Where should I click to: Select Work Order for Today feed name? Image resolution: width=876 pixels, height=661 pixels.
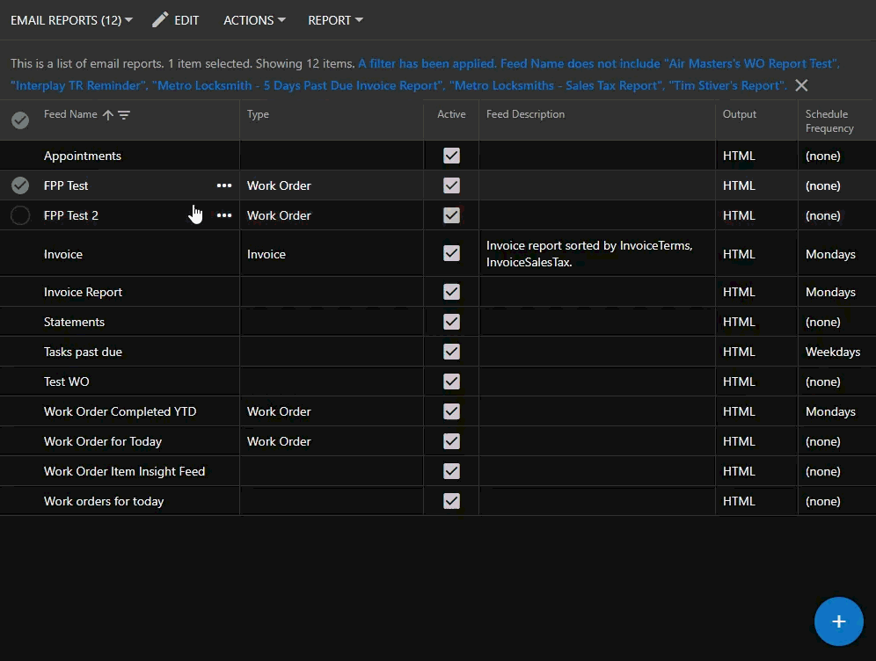(x=103, y=441)
